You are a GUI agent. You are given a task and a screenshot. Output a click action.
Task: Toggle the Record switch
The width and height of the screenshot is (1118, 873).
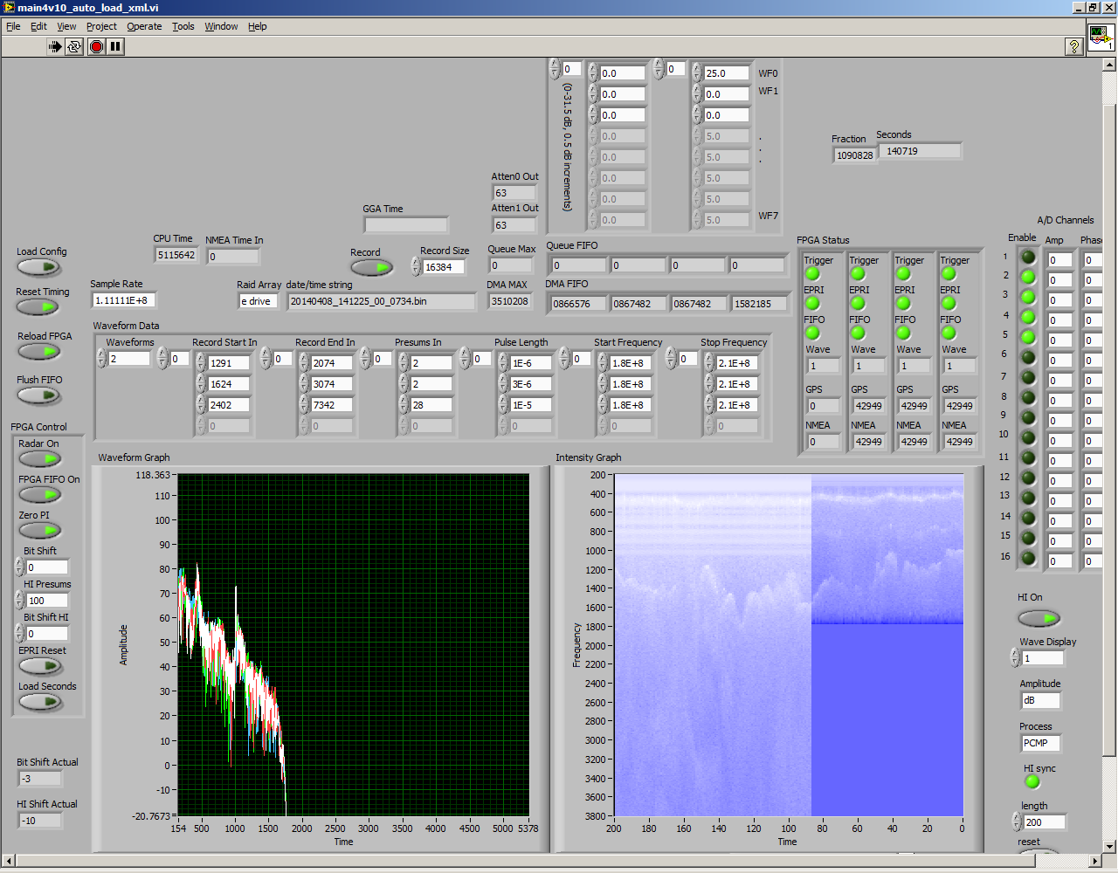pyautogui.click(x=372, y=268)
